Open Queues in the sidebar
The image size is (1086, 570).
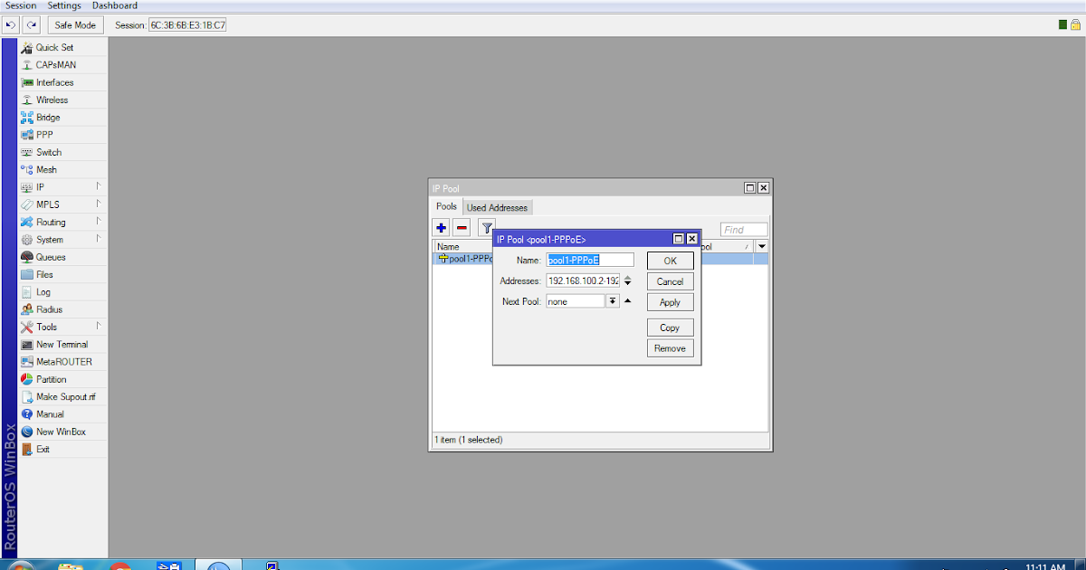coord(51,257)
